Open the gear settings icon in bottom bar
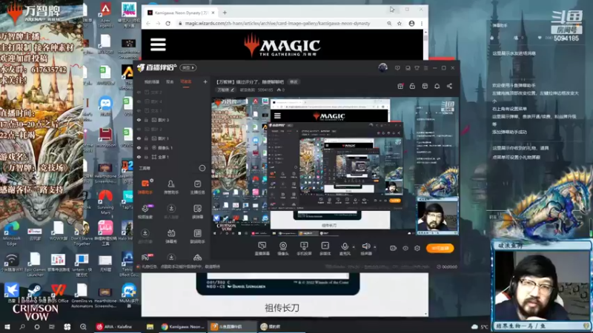The image size is (593, 333). click(417, 248)
